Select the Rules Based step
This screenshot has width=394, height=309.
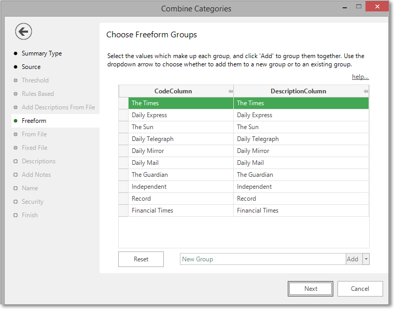38,94
